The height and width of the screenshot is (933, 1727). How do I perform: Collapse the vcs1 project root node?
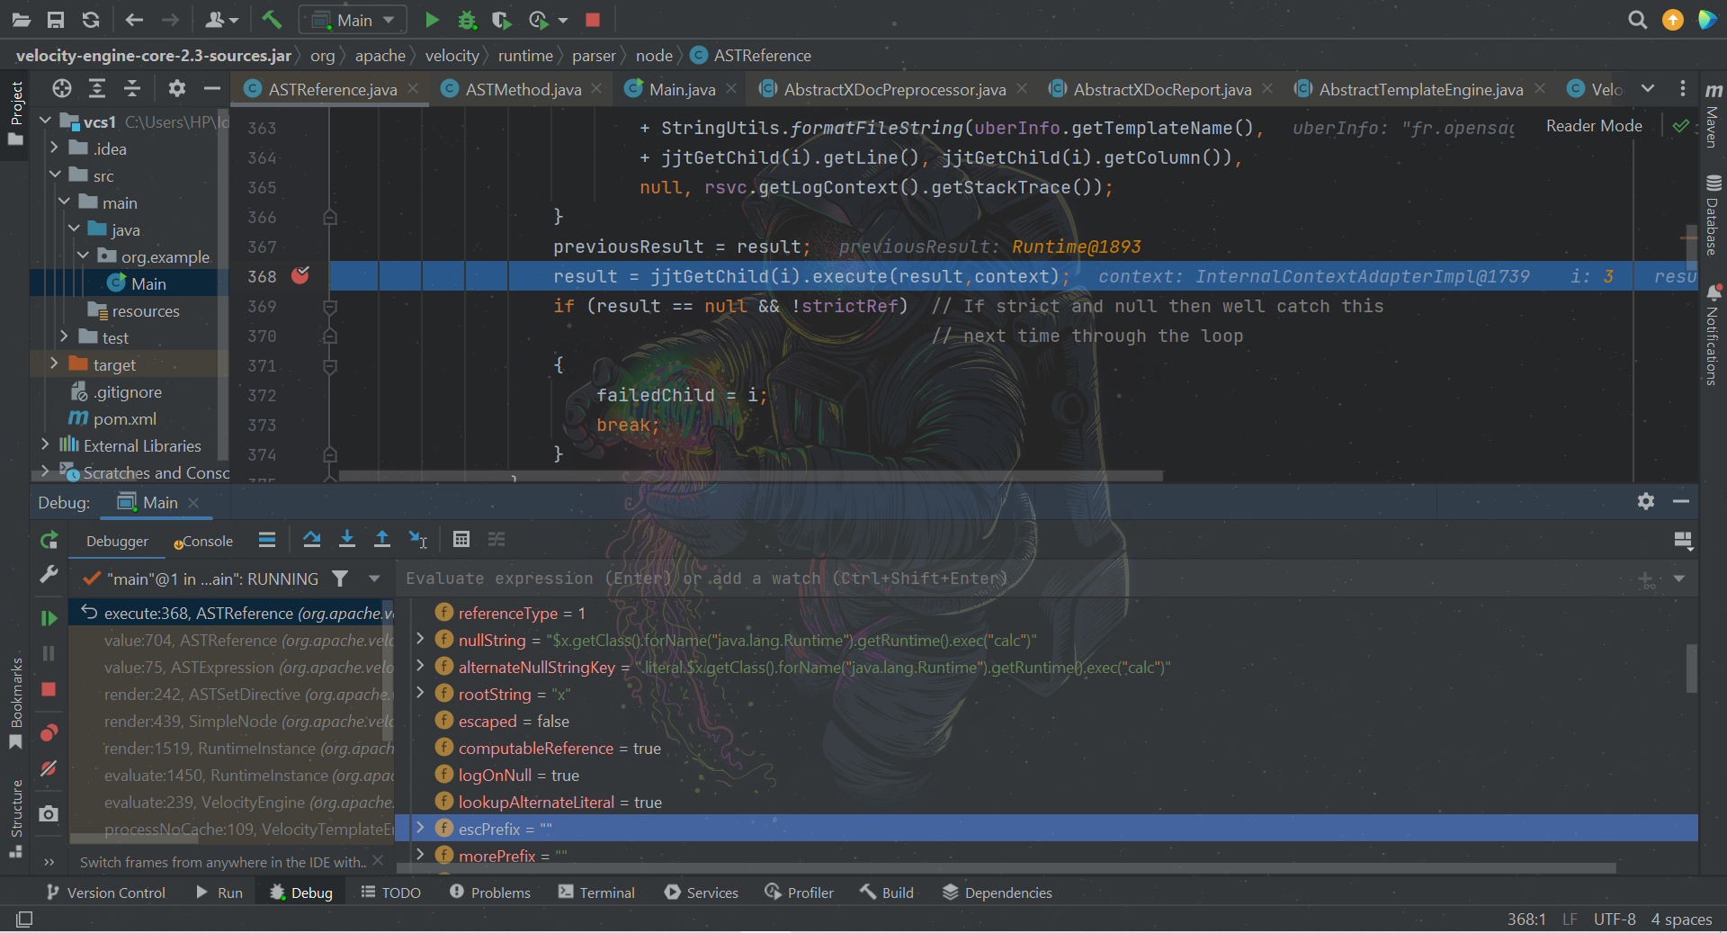point(45,121)
